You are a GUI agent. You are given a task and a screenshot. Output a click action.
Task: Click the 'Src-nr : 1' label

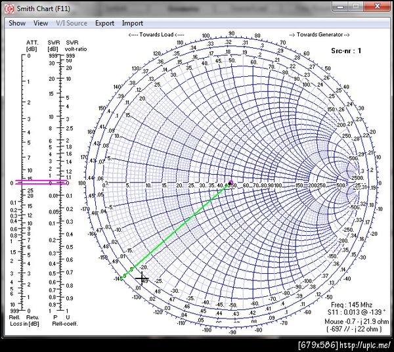coord(346,51)
